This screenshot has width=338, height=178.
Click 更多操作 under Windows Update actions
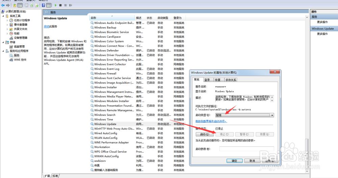point(322,34)
